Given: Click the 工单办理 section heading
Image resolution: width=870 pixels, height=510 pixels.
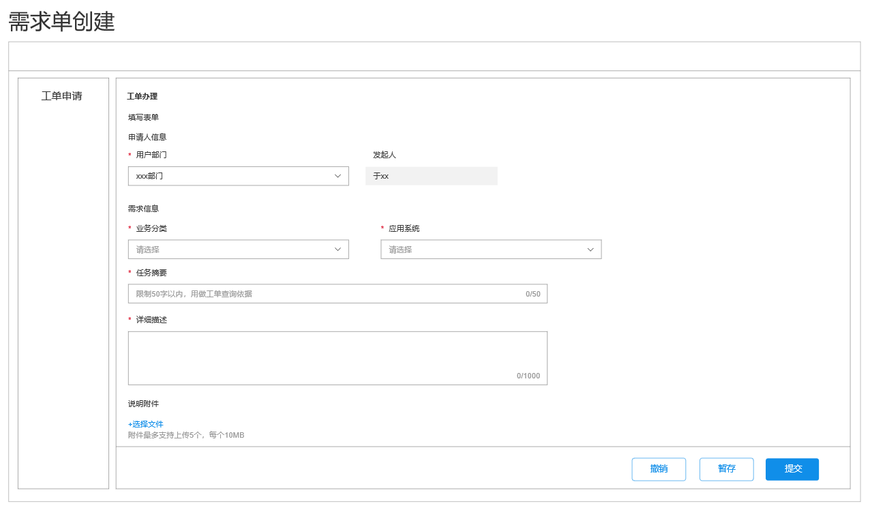Looking at the screenshot, I should tap(142, 96).
